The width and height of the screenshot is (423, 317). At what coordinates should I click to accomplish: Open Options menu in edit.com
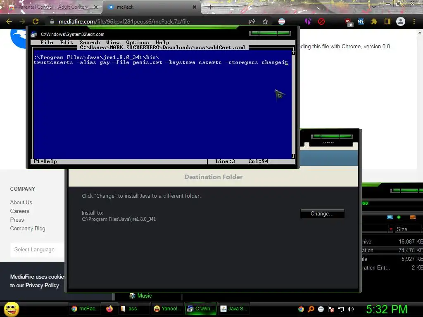137,43
